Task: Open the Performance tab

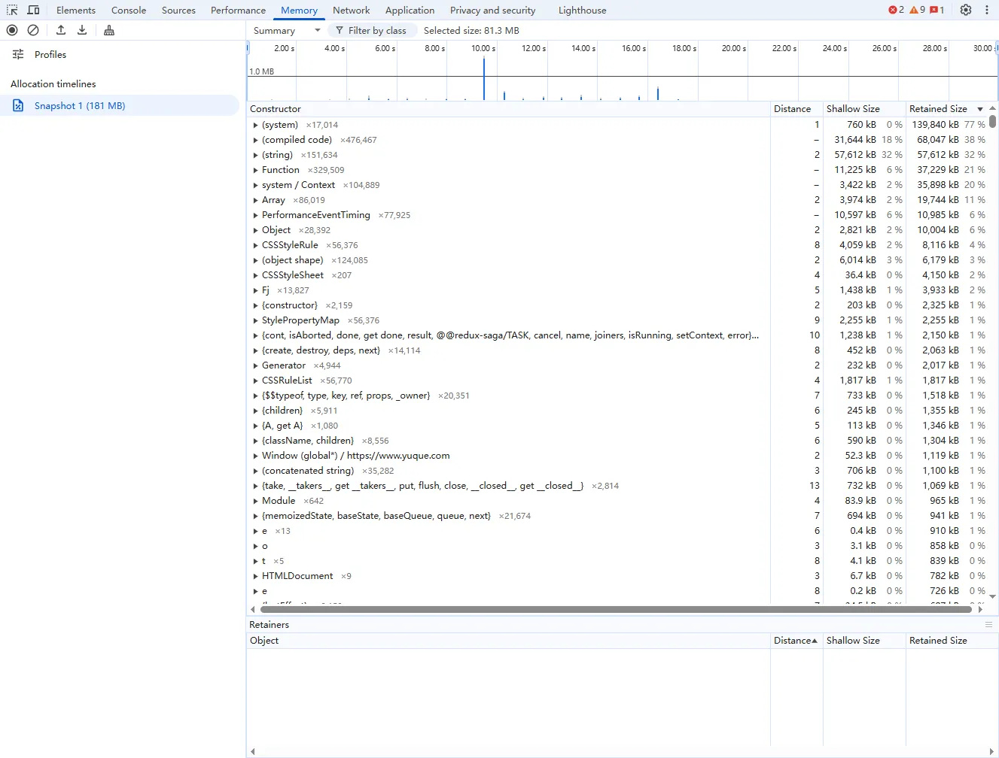Action: [x=238, y=11]
